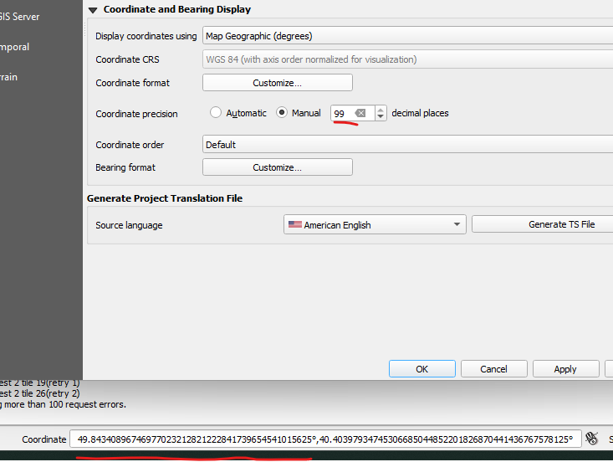
Task: Click the status bar Coordinate field
Action: tap(325, 439)
